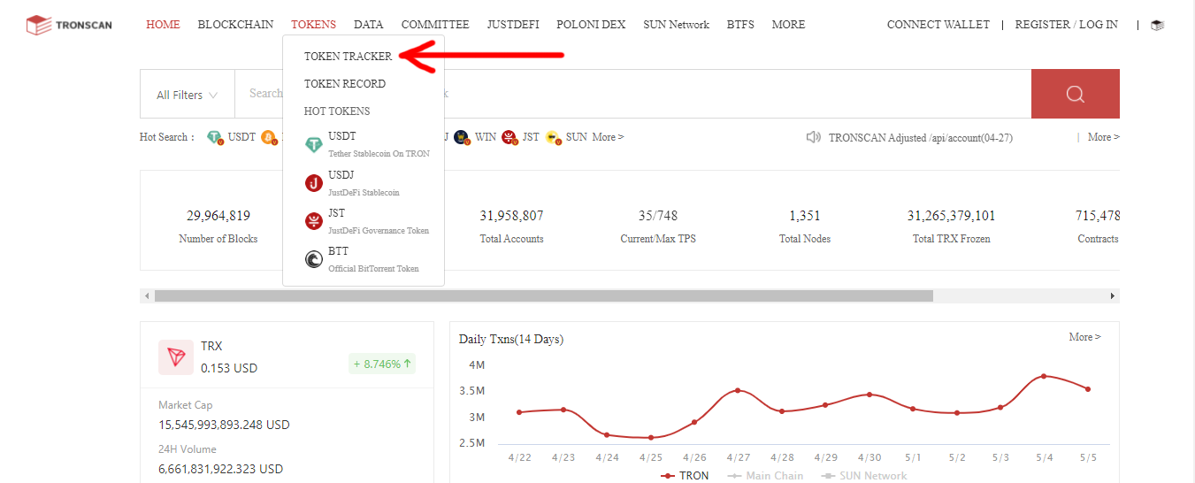The image size is (1195, 483).
Task: Click the search input field
Action: point(632,94)
